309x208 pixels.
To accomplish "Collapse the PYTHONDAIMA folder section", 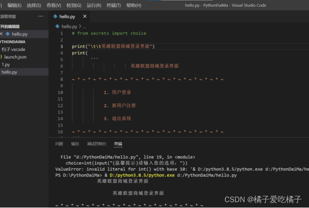I will pos(13,42).
